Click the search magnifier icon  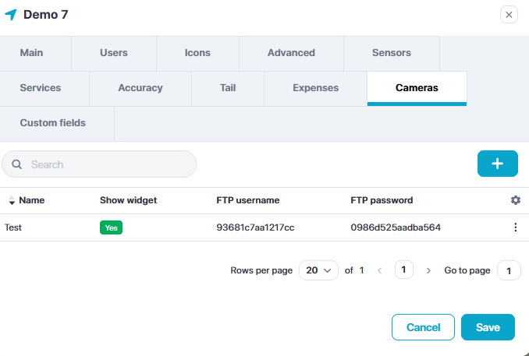[16, 164]
